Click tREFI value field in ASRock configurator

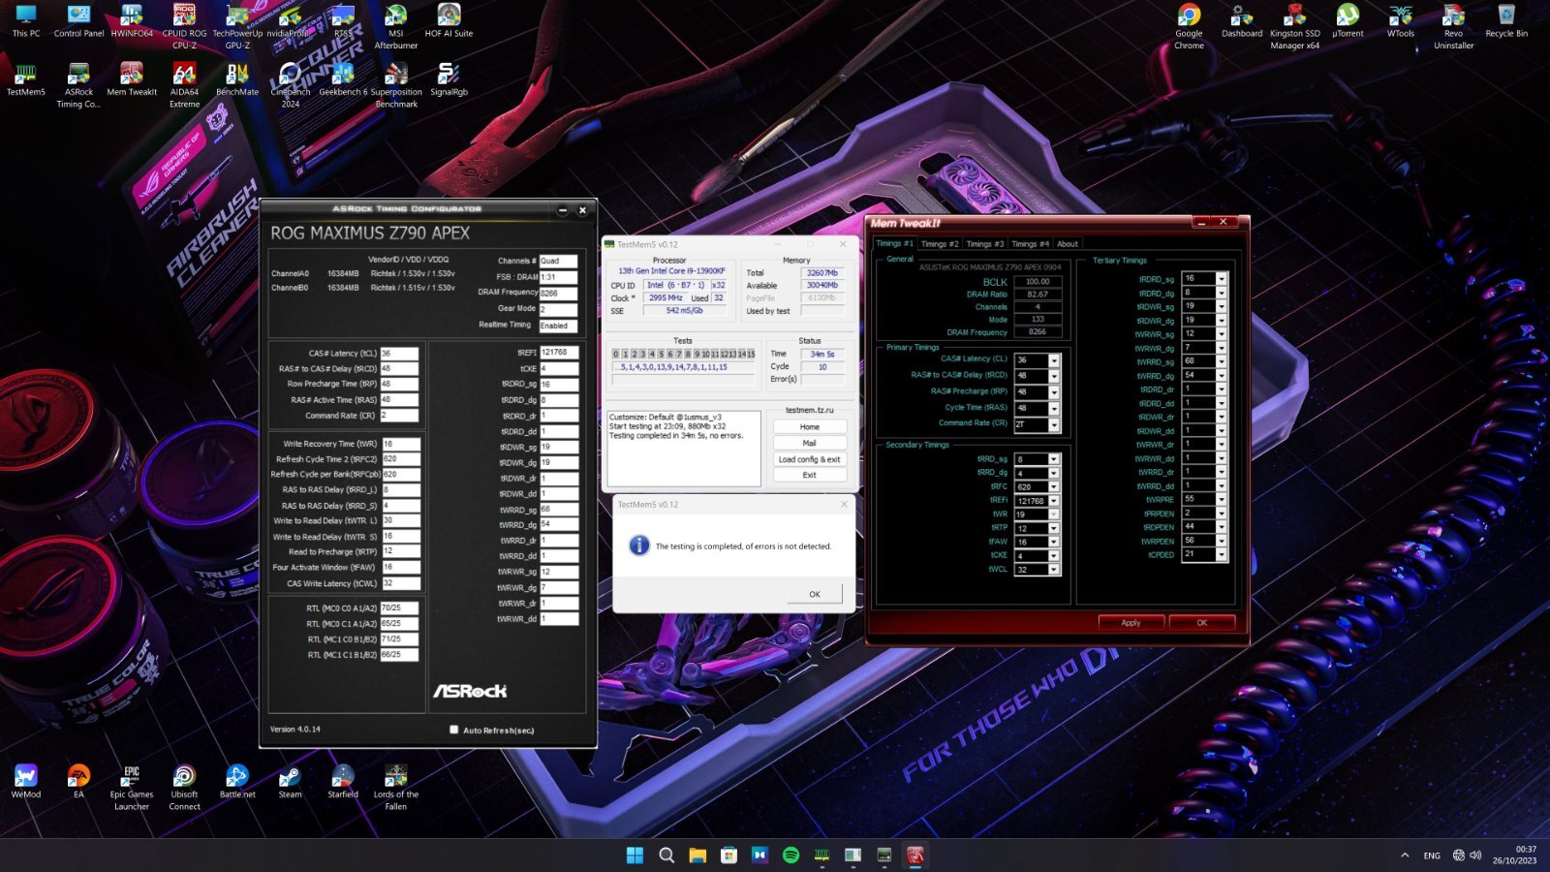point(559,353)
